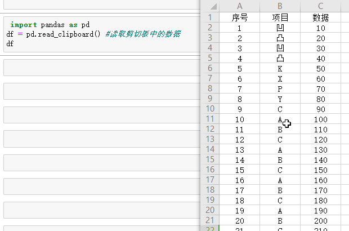Select the 数据 cell with value 110
This screenshot has height=231, width=349.
tap(320, 130)
